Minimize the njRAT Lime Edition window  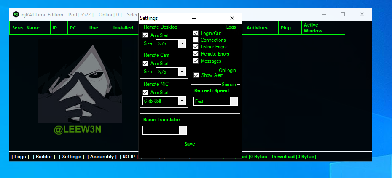tap(322, 14)
